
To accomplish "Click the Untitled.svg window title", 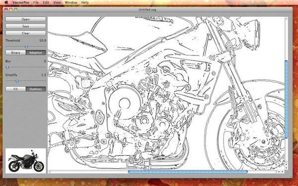I will 148,9.
